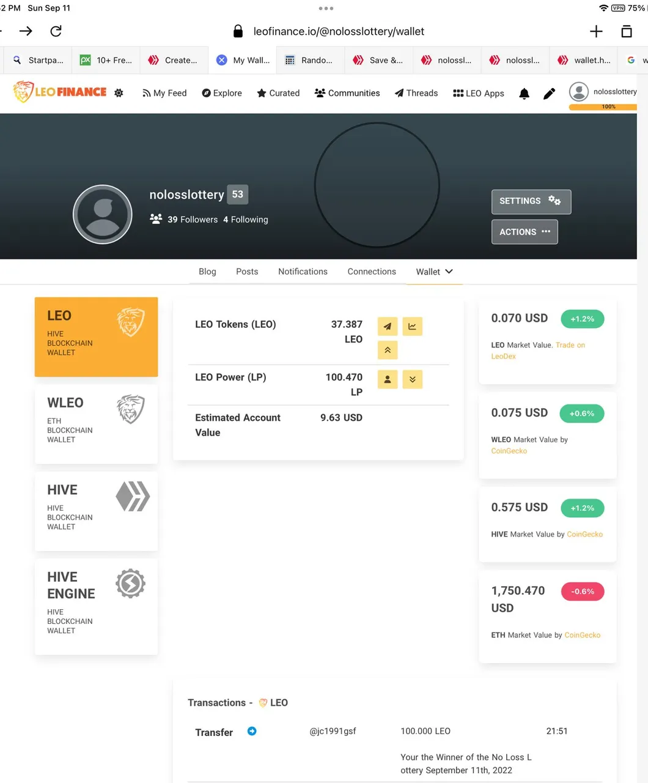Screen dimensions: 648x783
Task: Open the CoinGecko link under WLEO Market Value
Action: coord(509,451)
